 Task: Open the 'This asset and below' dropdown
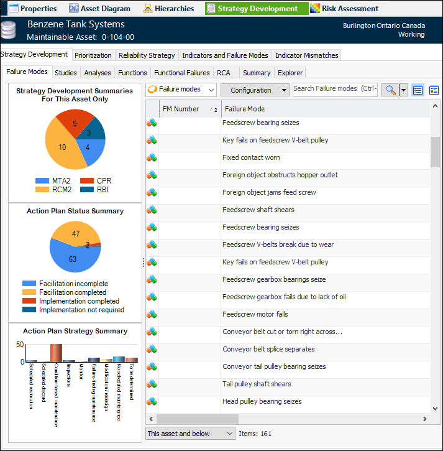(x=190, y=434)
